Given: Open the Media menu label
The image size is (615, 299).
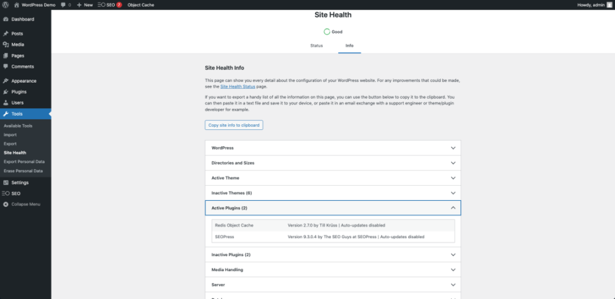Looking at the screenshot, I should coord(17,45).
